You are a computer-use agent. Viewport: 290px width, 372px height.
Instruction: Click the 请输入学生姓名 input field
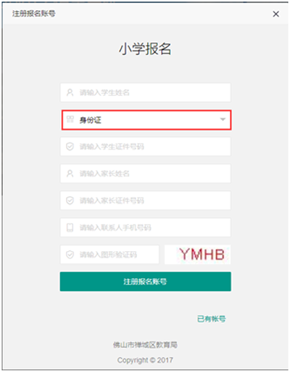(x=146, y=93)
